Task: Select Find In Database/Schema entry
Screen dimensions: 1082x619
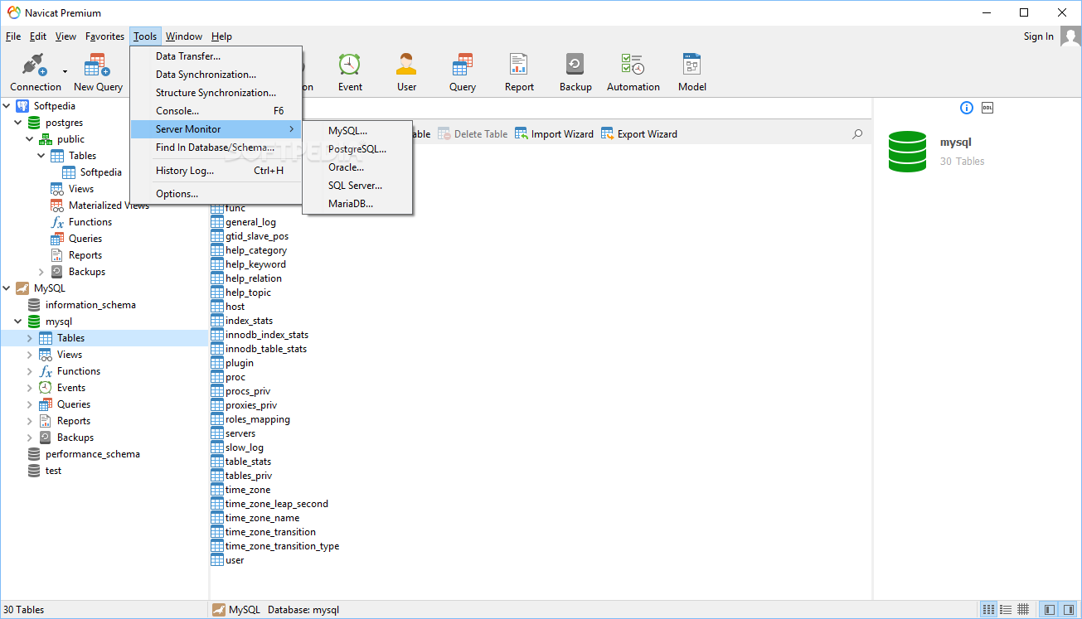Action: (216, 147)
